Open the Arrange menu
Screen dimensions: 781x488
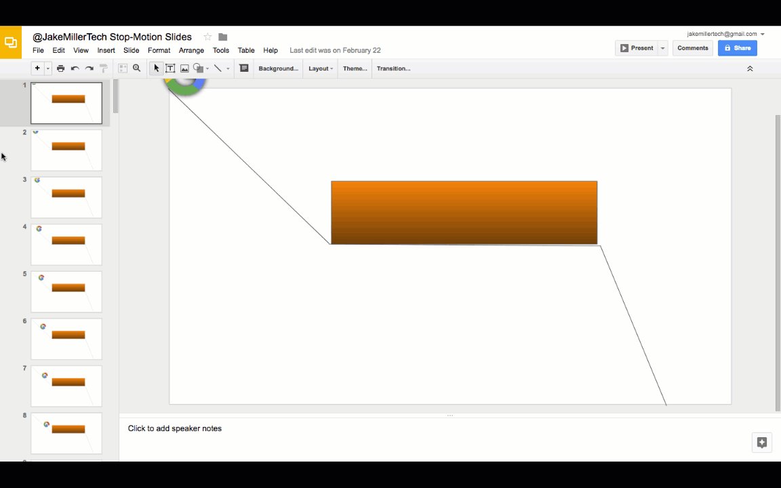coord(191,50)
